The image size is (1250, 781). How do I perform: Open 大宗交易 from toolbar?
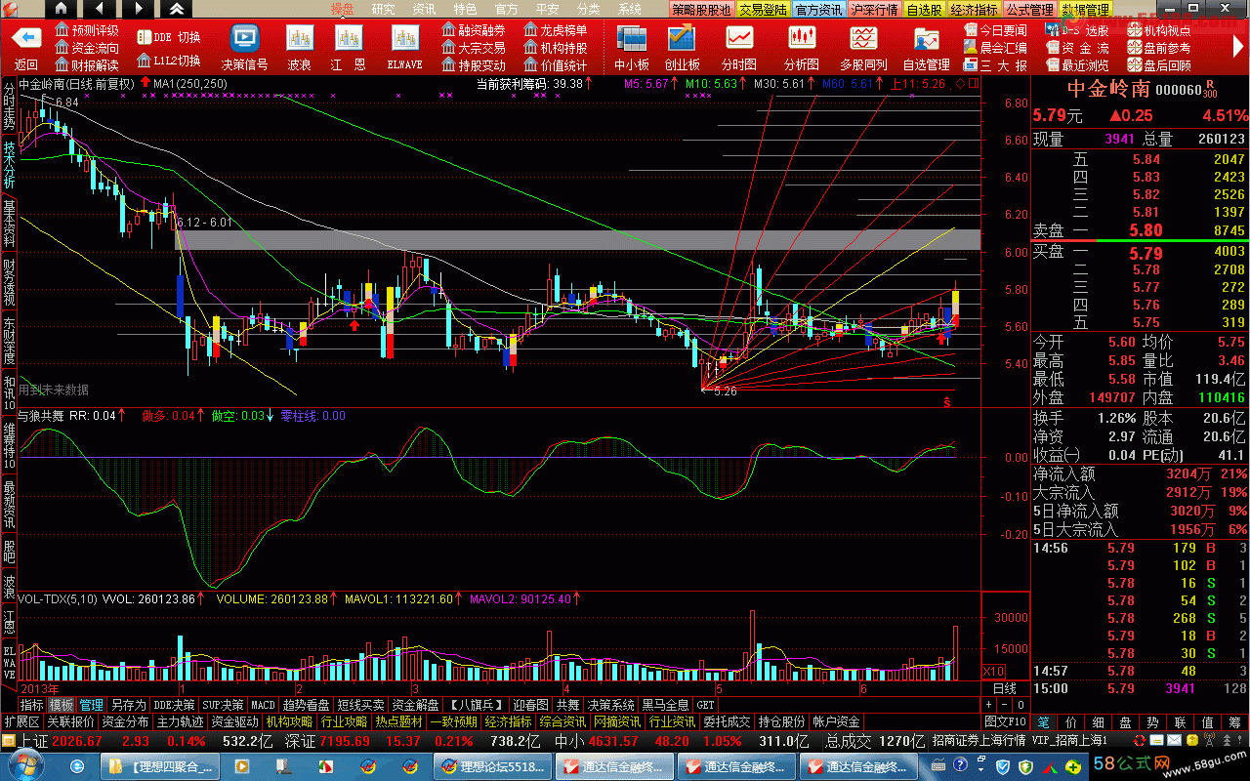click(474, 48)
